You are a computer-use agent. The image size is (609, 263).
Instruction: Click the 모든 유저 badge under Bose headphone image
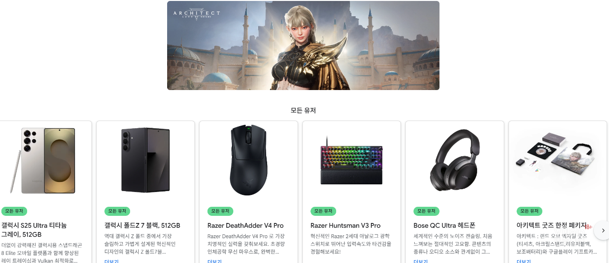427,211
